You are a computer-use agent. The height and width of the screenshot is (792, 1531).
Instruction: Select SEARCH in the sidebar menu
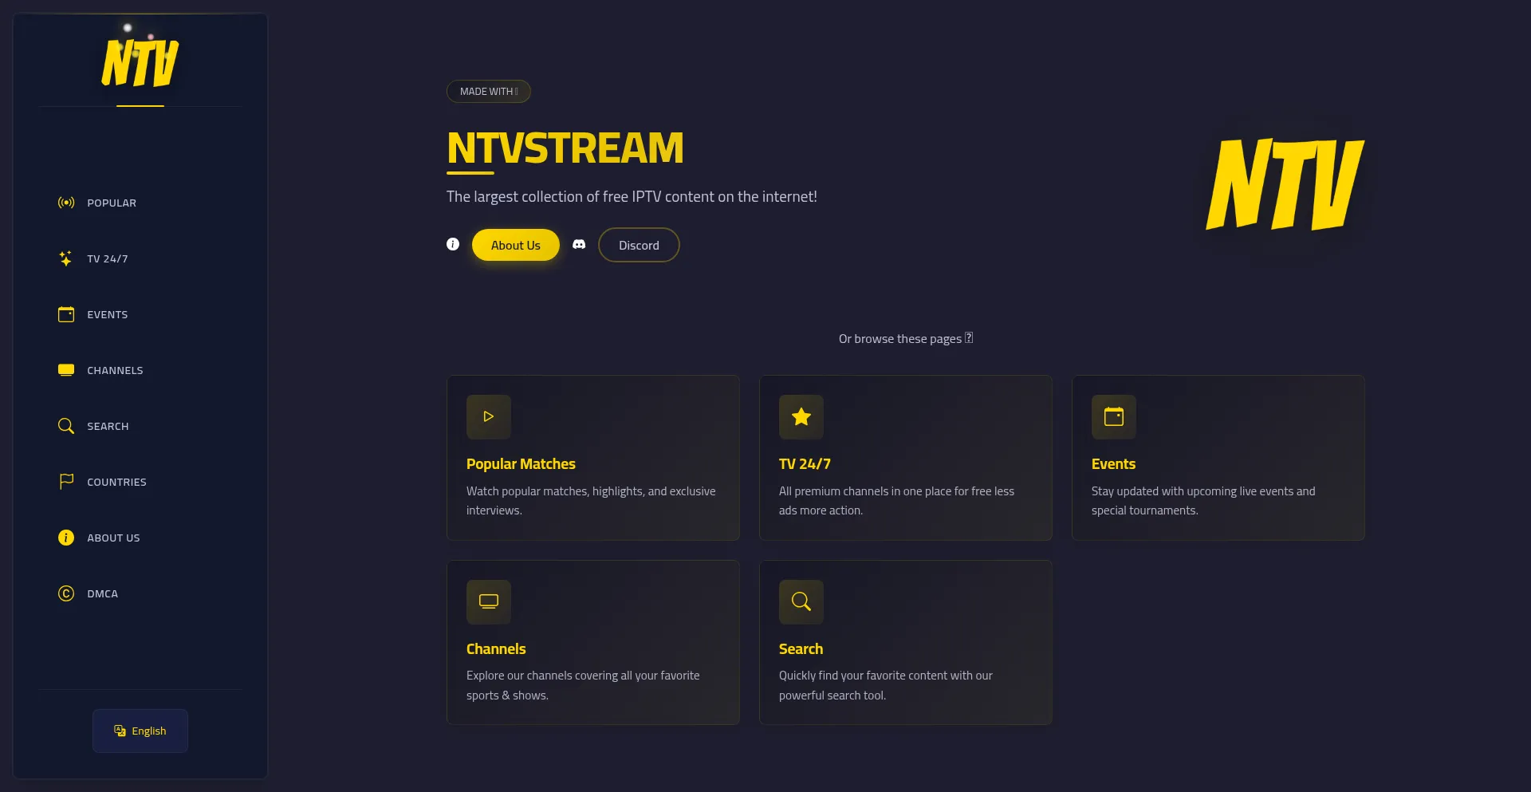(108, 426)
